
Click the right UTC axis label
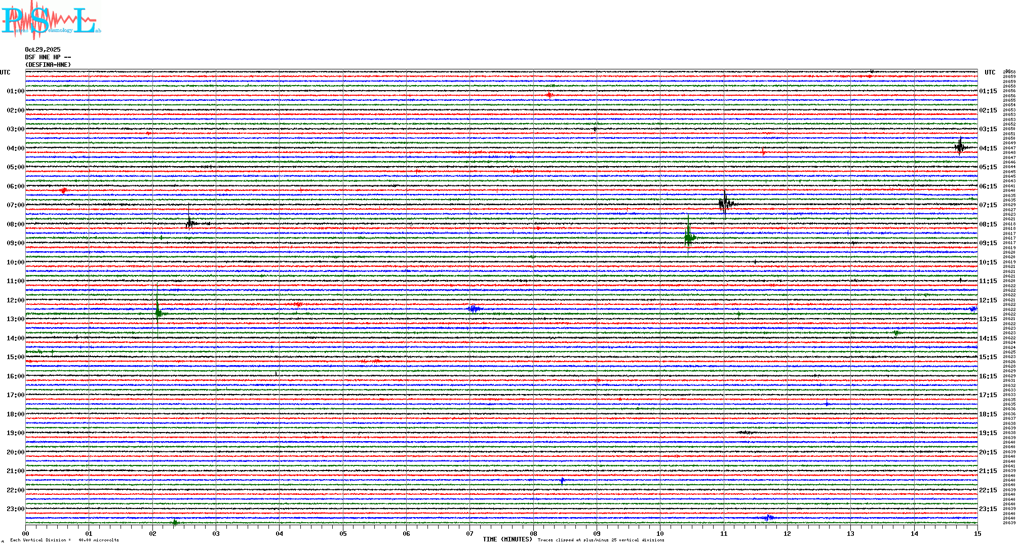pos(990,72)
